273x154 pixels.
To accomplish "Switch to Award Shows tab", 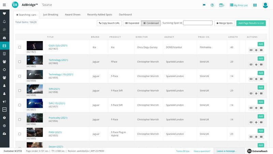I will [73, 14].
